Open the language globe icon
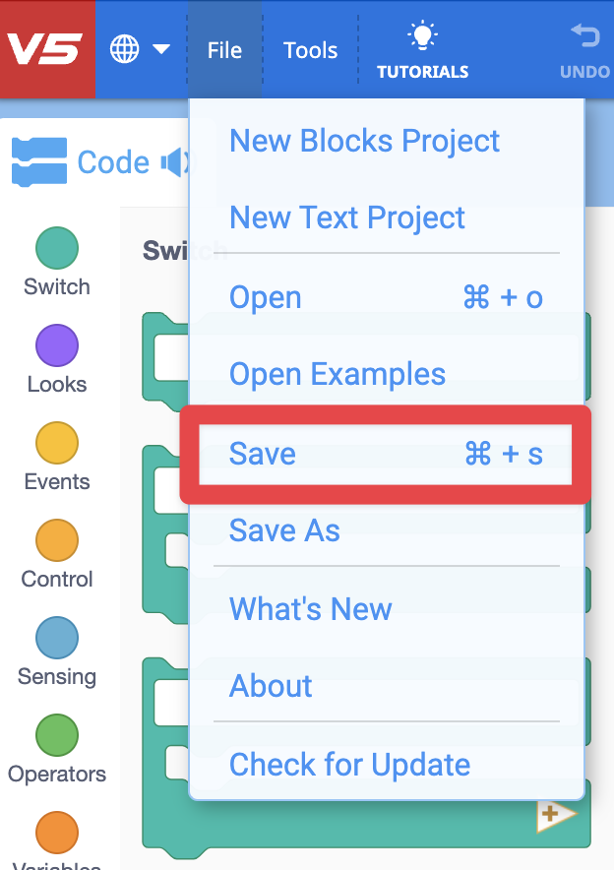Screen dimensions: 614x870 click(124, 47)
